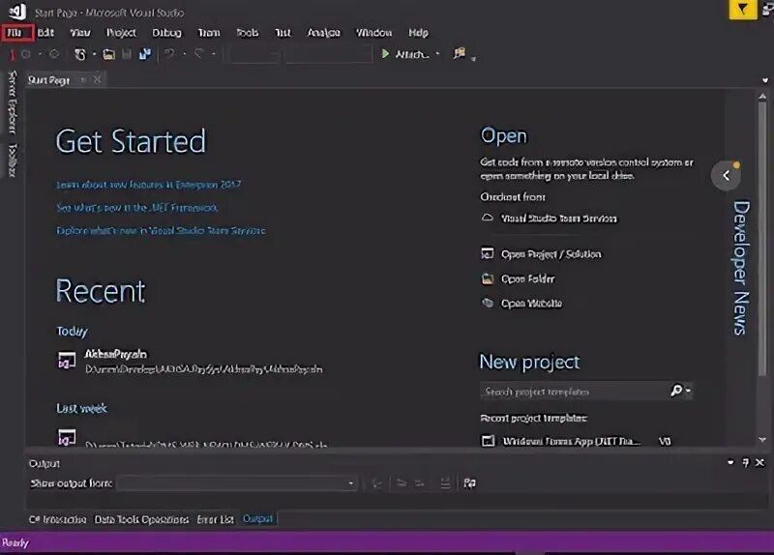
Task: Switch to the Error List tab
Action: point(215,519)
